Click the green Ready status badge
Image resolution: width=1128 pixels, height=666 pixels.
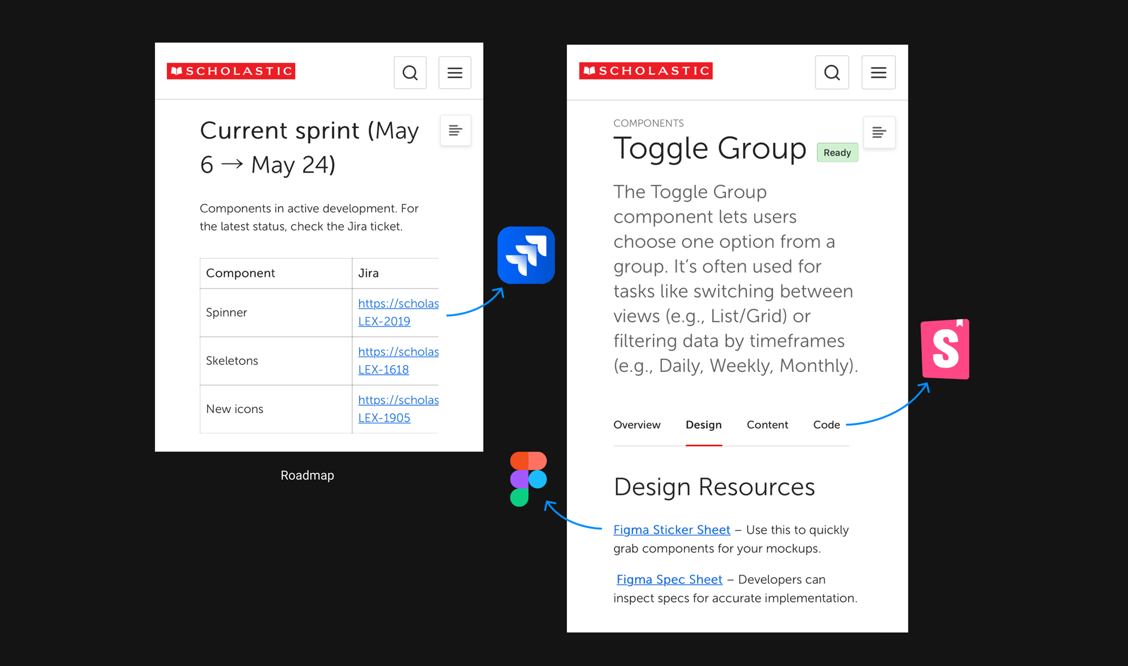point(837,153)
